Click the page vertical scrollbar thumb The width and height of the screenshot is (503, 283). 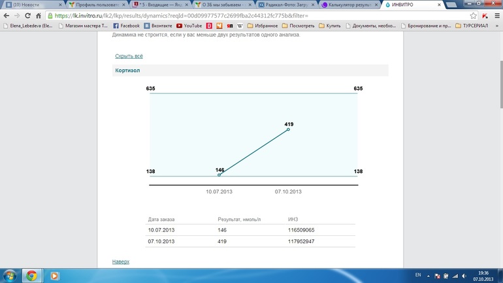point(501,85)
